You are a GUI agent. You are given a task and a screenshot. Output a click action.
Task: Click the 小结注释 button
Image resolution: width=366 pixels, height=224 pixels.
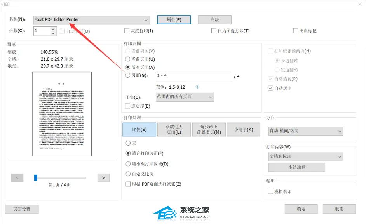click(297, 167)
